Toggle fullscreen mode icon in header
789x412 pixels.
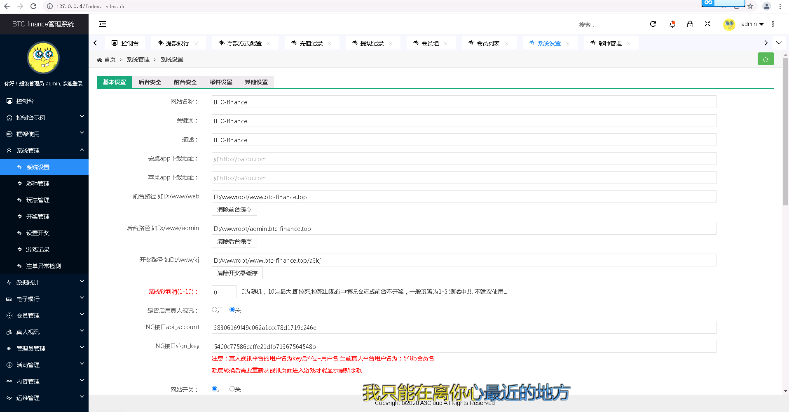click(707, 24)
